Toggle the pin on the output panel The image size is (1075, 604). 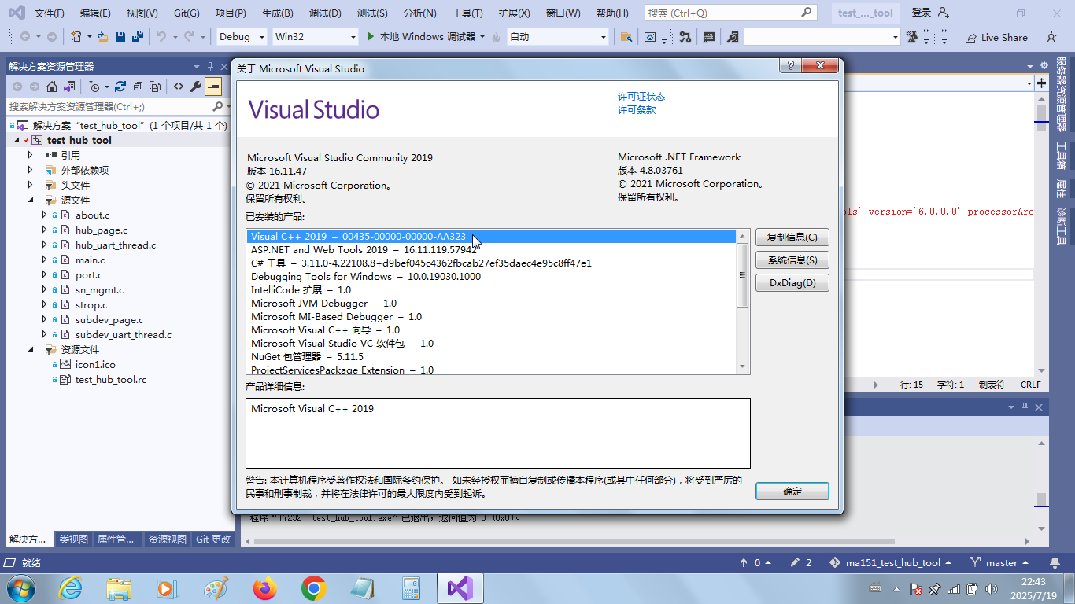pyautogui.click(x=1025, y=407)
